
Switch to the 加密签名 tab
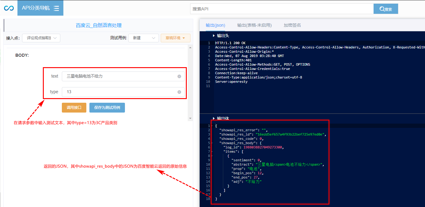292,25
